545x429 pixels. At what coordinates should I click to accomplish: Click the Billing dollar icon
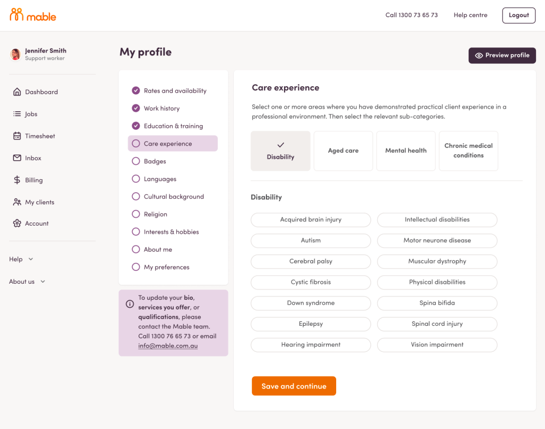(17, 180)
